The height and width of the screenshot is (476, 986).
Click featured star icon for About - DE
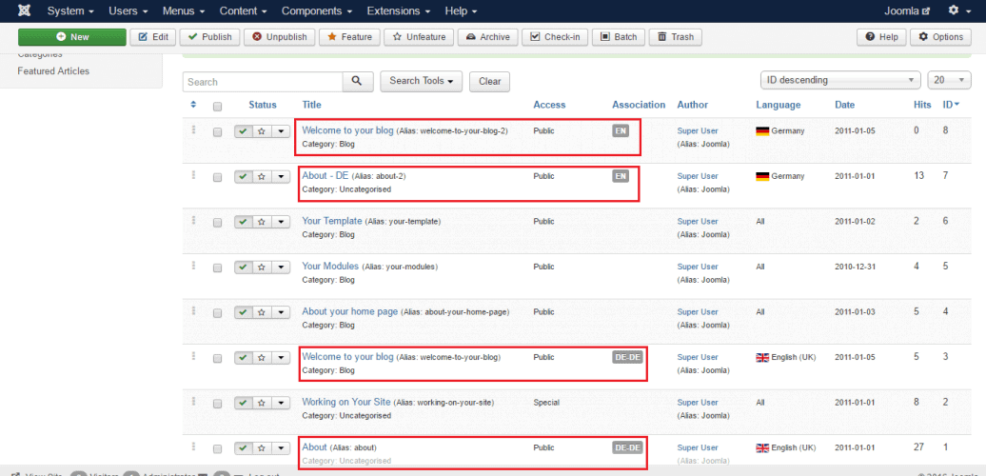[x=262, y=177]
